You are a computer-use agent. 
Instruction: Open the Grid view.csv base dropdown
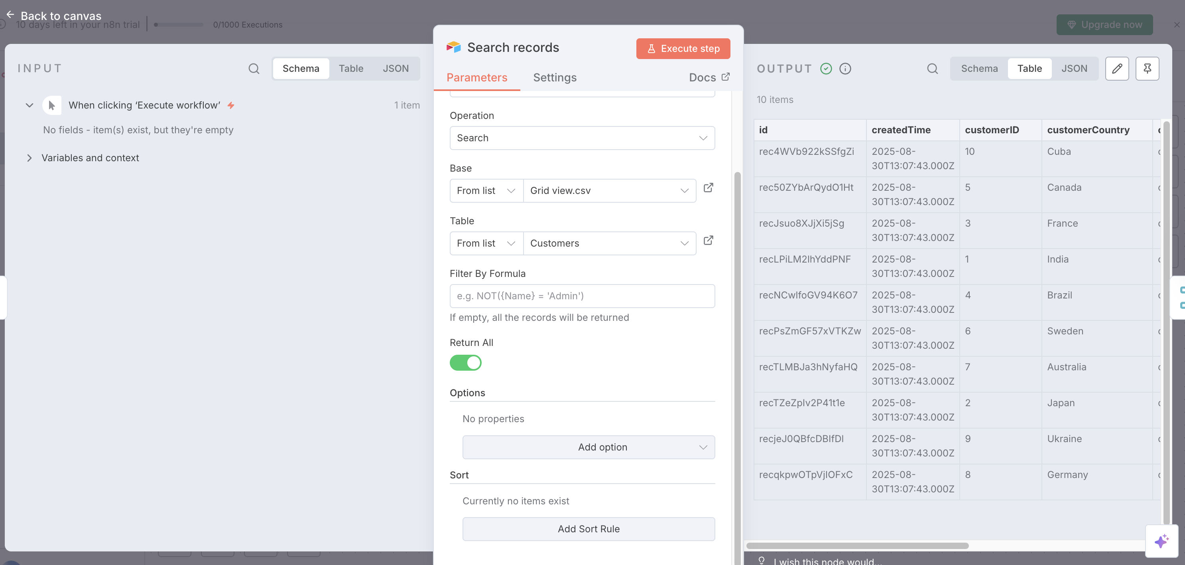coord(609,191)
